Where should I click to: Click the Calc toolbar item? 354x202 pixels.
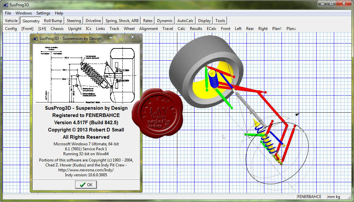pyautogui.click(x=181, y=29)
